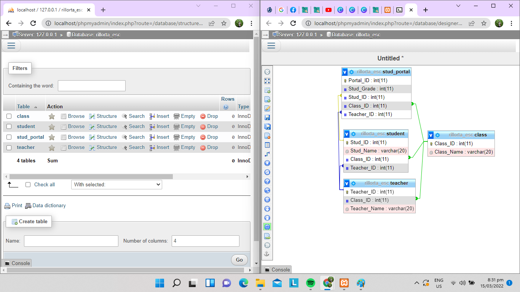Toggle the V visibility button on student designer table
This screenshot has width=520, height=292.
(347, 134)
